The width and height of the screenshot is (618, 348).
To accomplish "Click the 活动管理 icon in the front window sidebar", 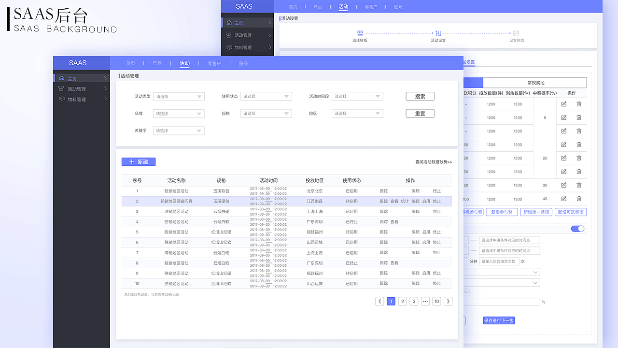I will tap(61, 89).
